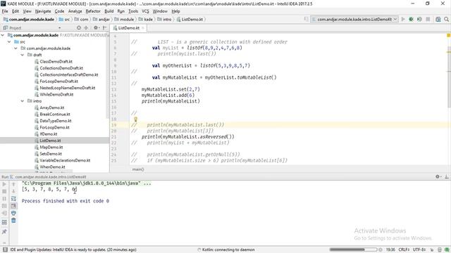The height and width of the screenshot is (253, 451).
Task: Click the intro breadcrumb in navigation bar
Action: (x=164, y=19)
